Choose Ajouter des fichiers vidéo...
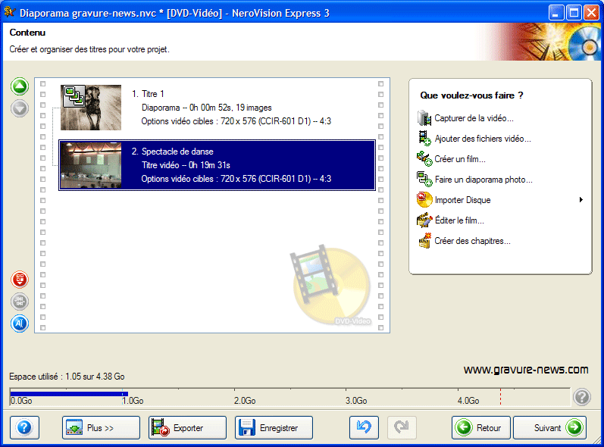The width and height of the screenshot is (604, 447). pyautogui.click(x=483, y=139)
